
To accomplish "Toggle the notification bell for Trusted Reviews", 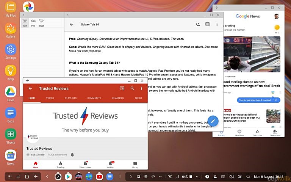I will click(72, 155).
